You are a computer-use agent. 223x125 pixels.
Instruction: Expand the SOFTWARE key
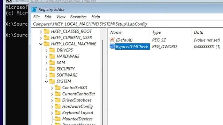coord(46,75)
